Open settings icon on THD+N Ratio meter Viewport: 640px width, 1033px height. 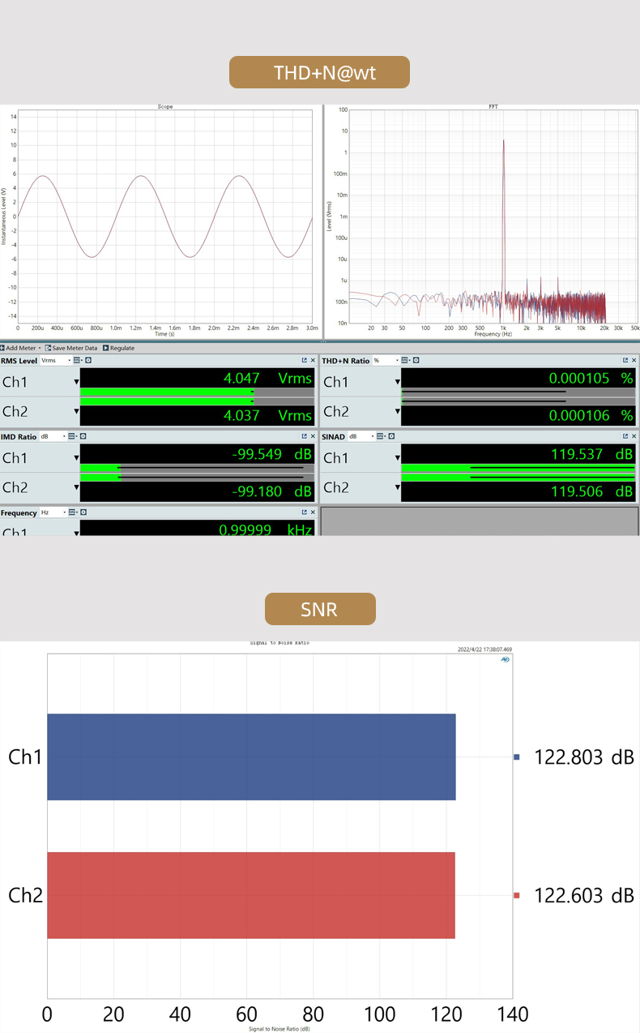(416, 360)
